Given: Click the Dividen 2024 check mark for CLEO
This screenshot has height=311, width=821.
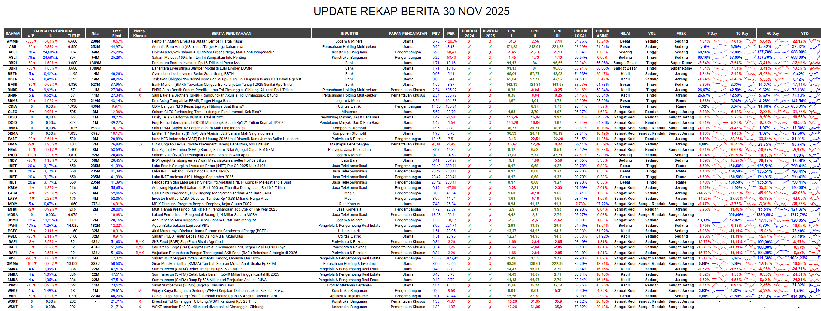Looking at the screenshot, I should click(469, 112).
